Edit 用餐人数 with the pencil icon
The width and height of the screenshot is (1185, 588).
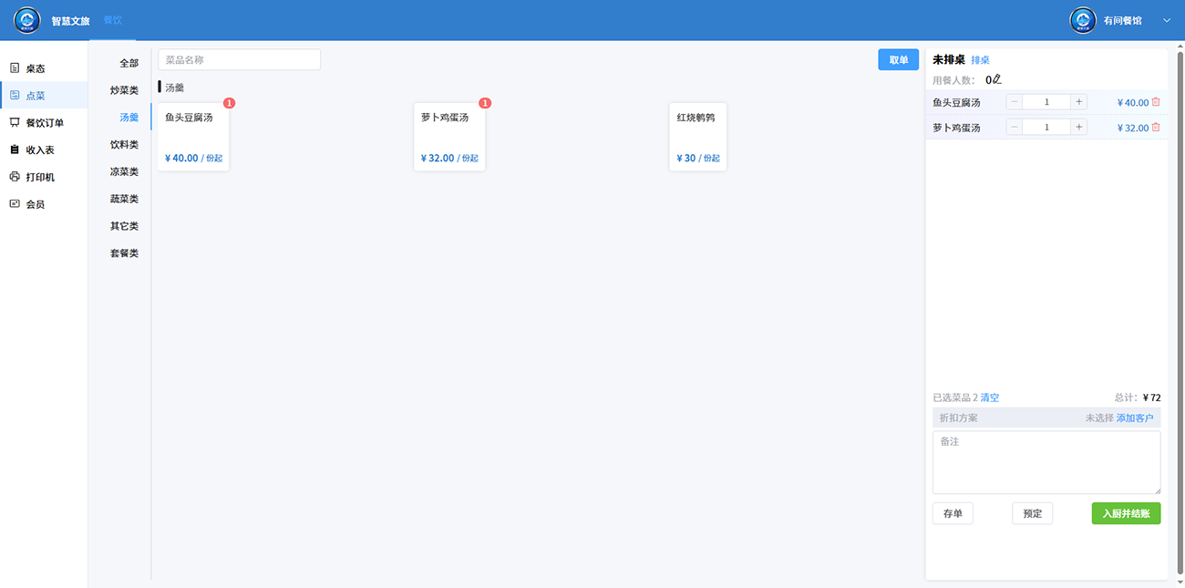click(x=997, y=79)
